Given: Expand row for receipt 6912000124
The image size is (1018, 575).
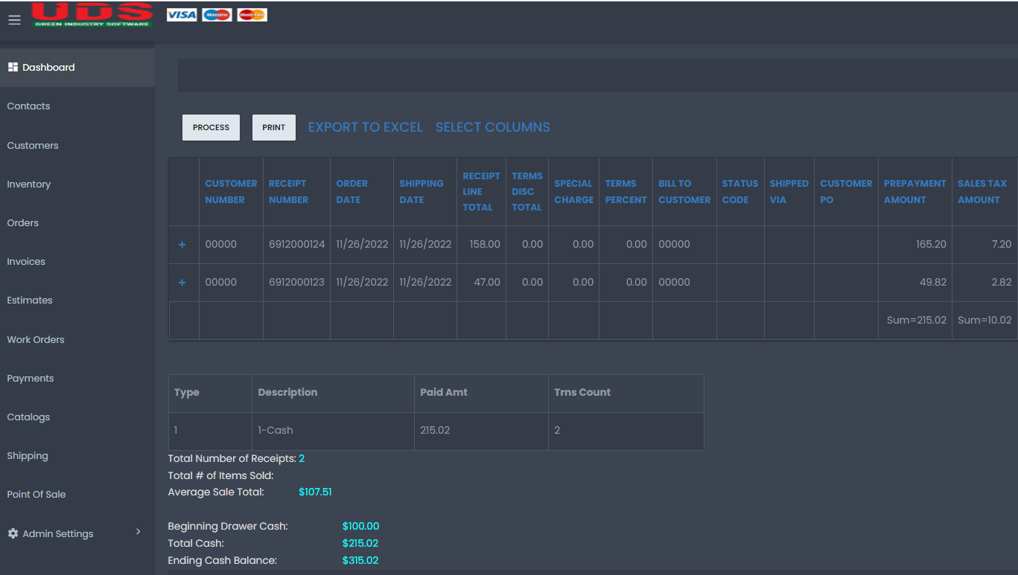Looking at the screenshot, I should click(x=182, y=245).
